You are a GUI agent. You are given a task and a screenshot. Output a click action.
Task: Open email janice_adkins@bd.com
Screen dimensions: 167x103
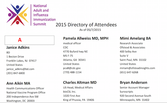pyautogui.click(x=20, y=69)
